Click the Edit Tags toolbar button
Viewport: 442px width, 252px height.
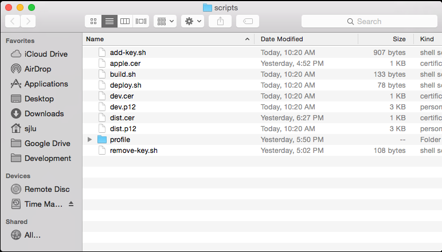pyautogui.click(x=247, y=21)
